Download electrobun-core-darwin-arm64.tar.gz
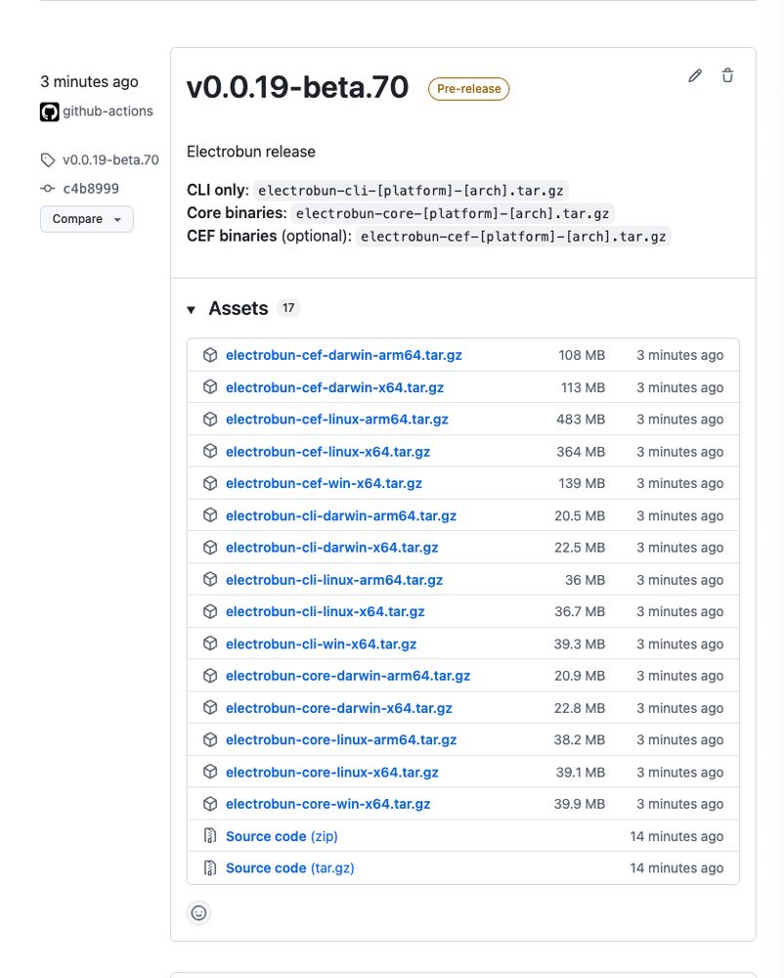Image resolution: width=784 pixels, height=978 pixels. click(348, 676)
